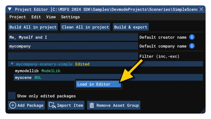This screenshot has height=119, width=211.
Task: Click the trash icon on Remove Asset Group
Action: tap(92, 105)
